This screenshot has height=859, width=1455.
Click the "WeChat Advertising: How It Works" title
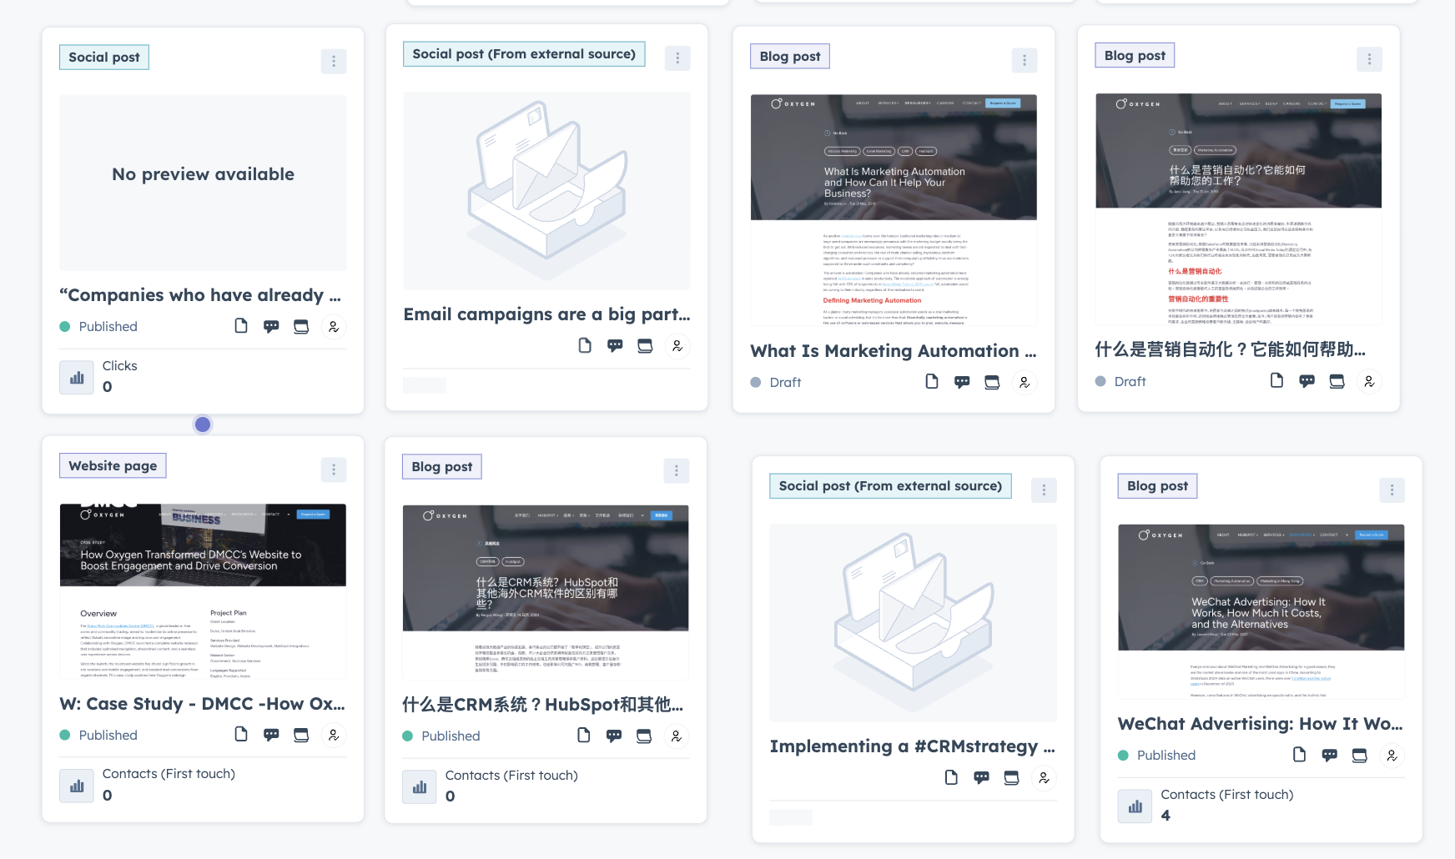click(x=1258, y=724)
